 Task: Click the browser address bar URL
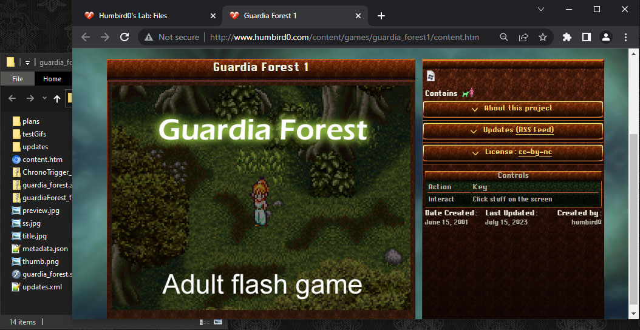click(344, 37)
